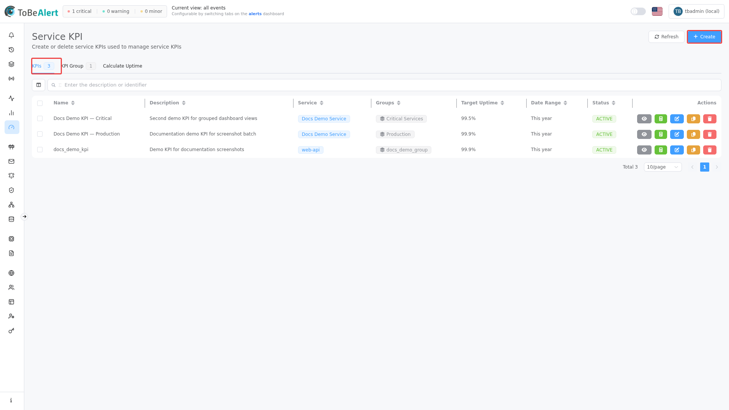The height and width of the screenshot is (410, 729).
Task: Delete the docs_demo_kpi row
Action: pos(710,150)
